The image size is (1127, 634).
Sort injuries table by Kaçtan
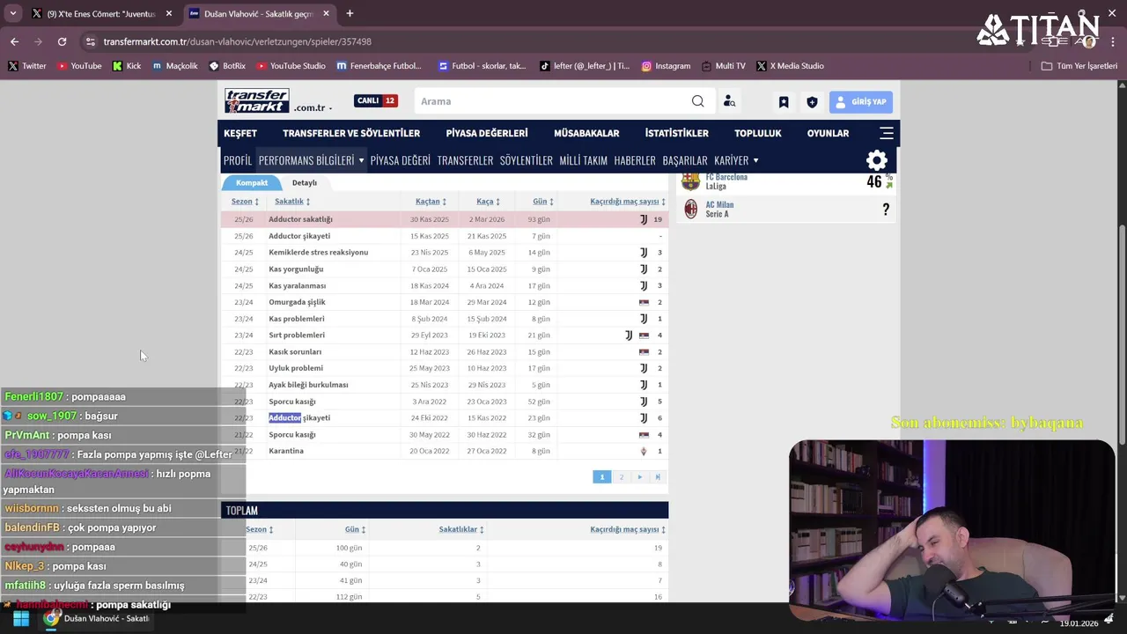click(431, 202)
